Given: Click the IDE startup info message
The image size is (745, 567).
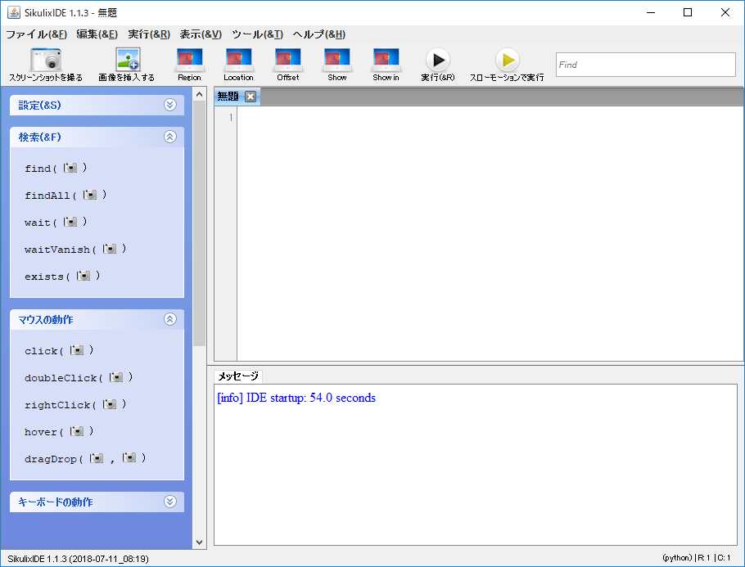Looking at the screenshot, I should point(296,398).
